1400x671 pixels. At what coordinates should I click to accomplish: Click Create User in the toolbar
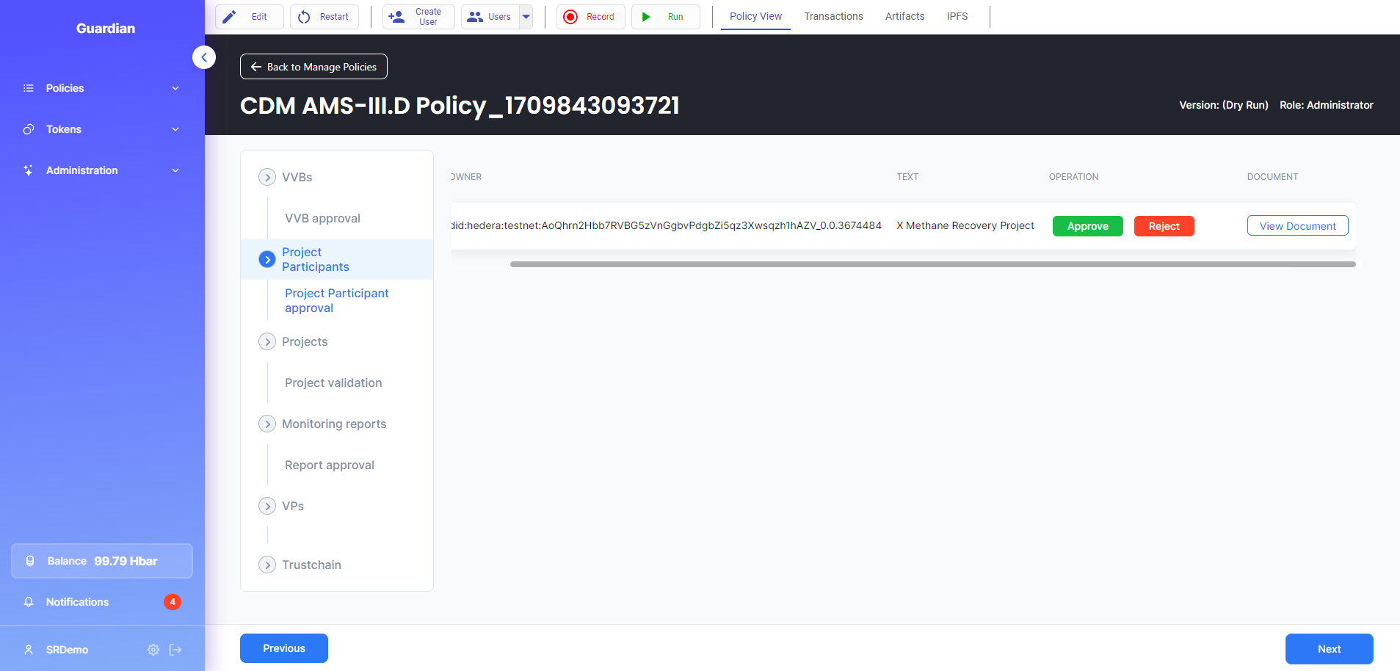coord(418,17)
